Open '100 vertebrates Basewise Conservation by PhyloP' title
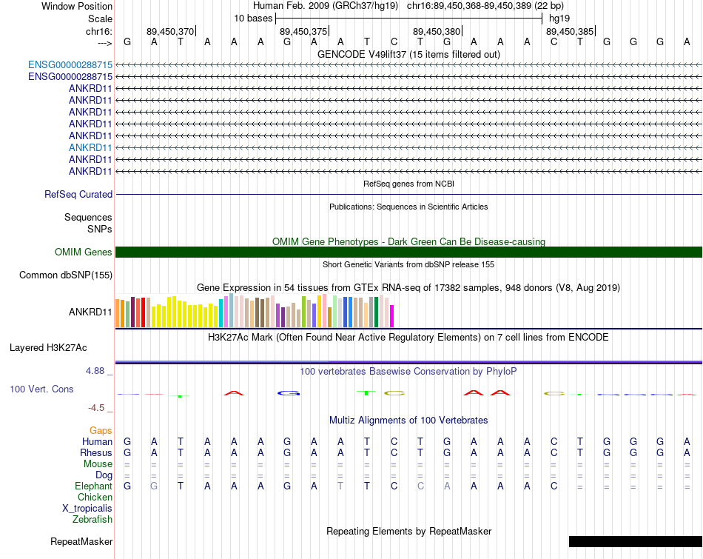 (408, 372)
